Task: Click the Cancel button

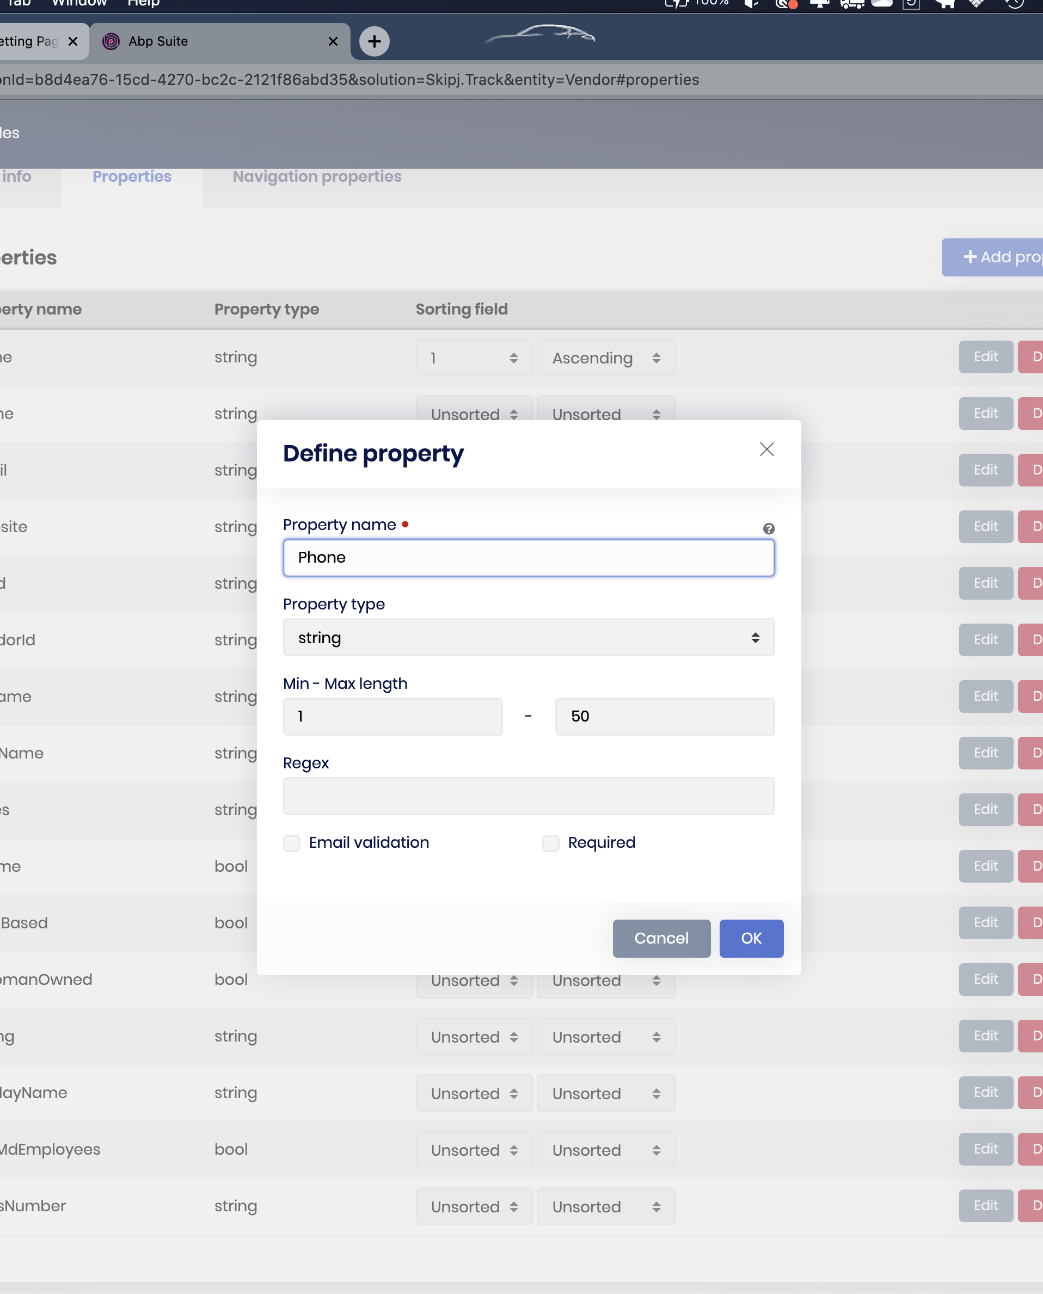Action: 661,938
